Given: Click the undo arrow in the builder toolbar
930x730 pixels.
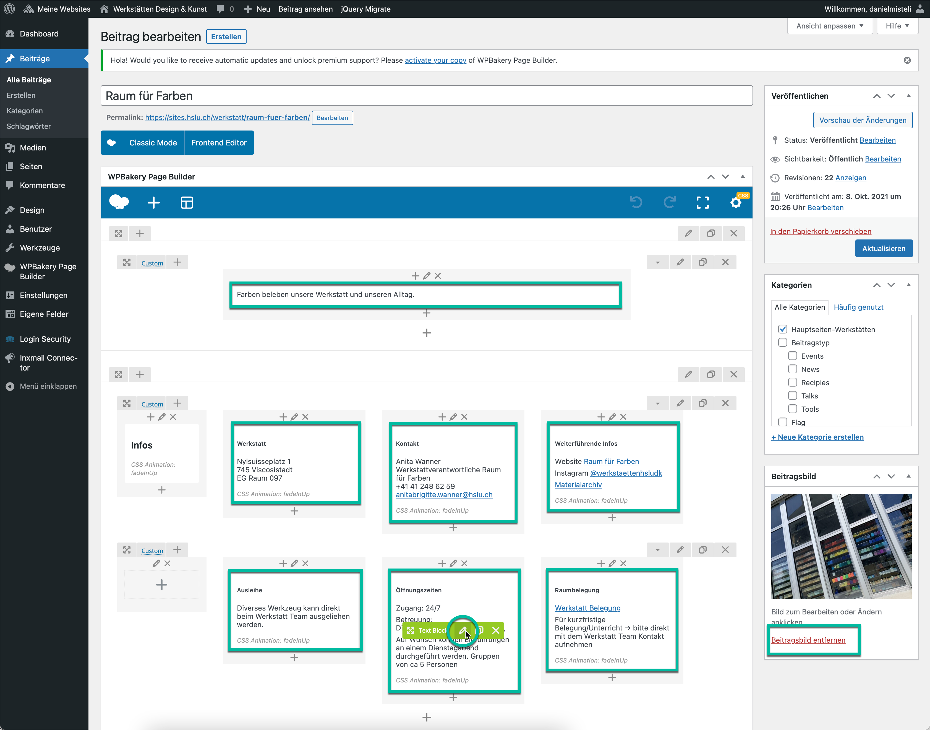Looking at the screenshot, I should coord(636,202).
